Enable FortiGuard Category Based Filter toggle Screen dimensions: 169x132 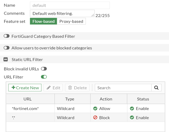point(6,36)
